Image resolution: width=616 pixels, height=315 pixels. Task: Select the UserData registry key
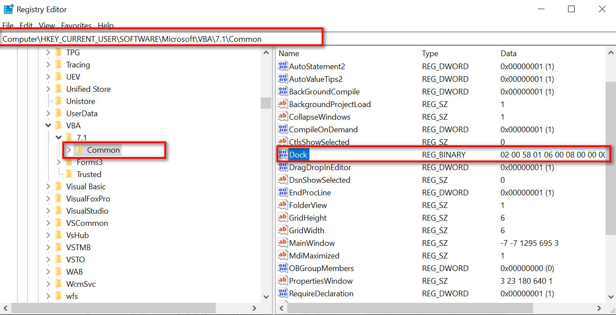(x=82, y=114)
